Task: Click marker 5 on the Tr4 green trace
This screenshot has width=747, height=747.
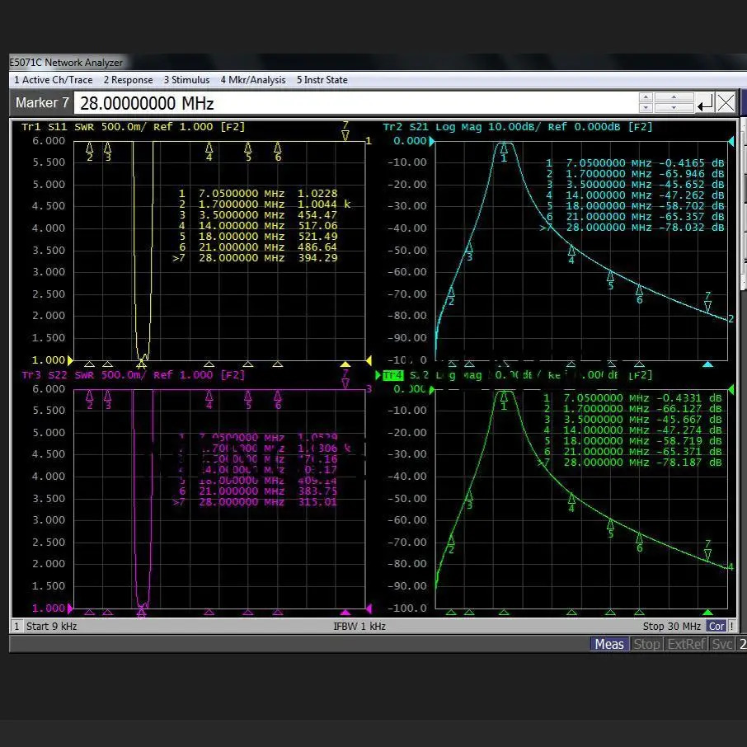Action: [x=611, y=529]
